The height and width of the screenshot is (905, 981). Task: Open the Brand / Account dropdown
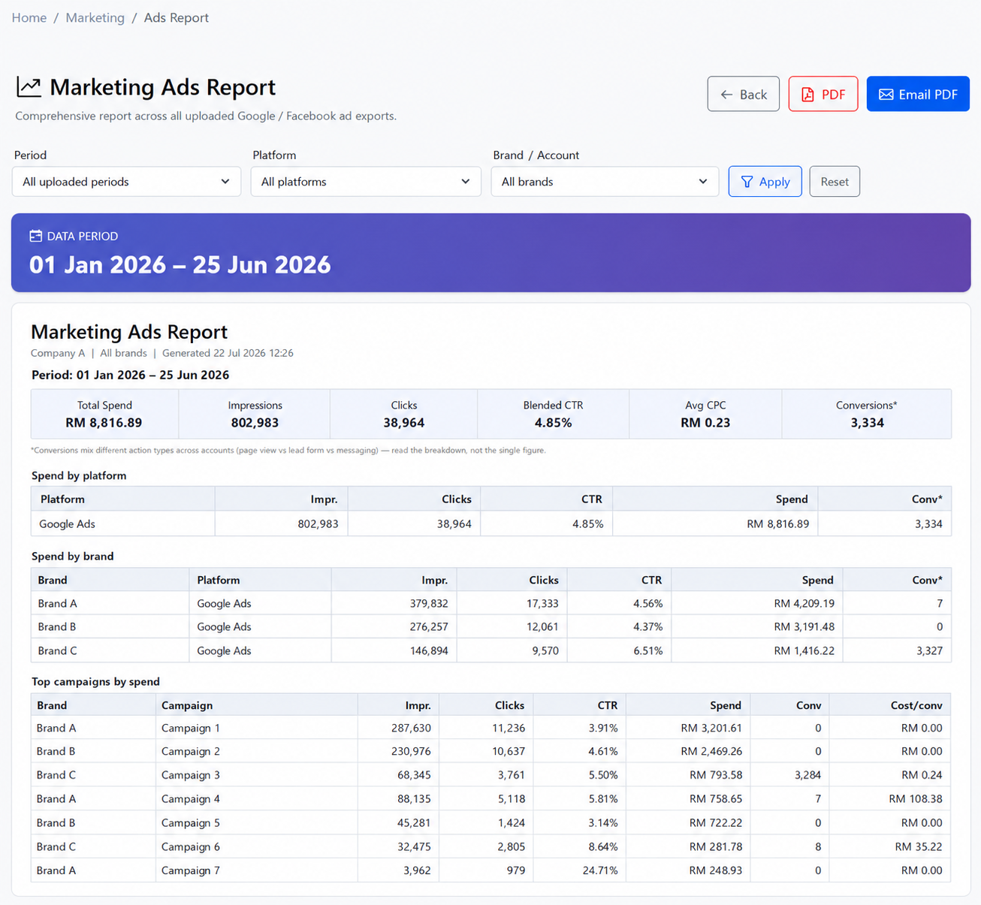click(605, 182)
